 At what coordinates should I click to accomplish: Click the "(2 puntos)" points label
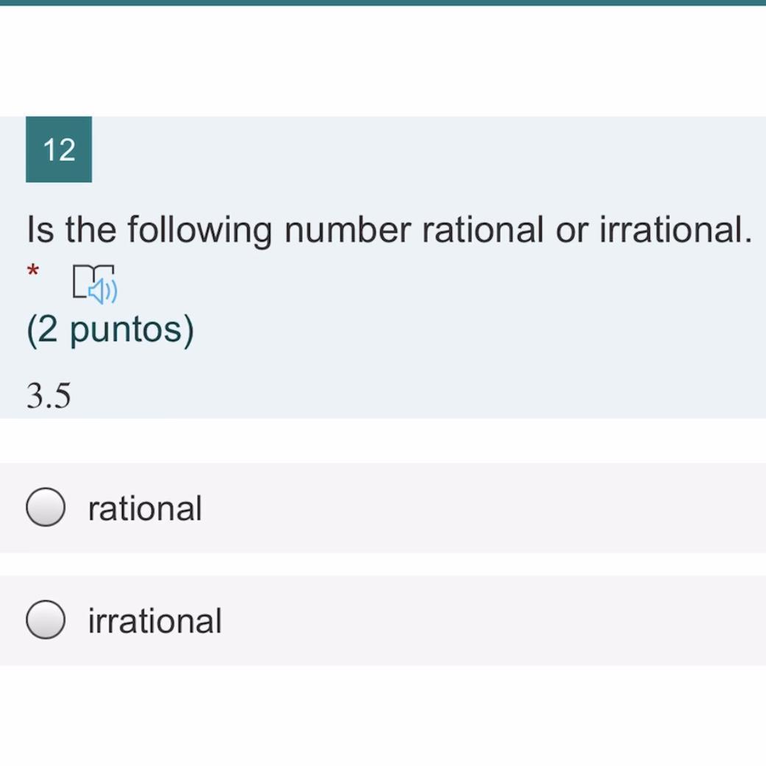coord(110,330)
